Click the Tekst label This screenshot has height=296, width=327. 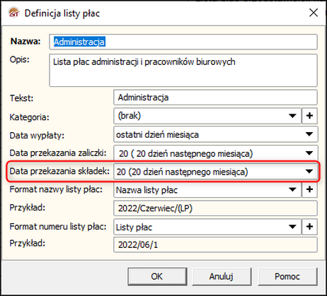pyautogui.click(x=21, y=98)
